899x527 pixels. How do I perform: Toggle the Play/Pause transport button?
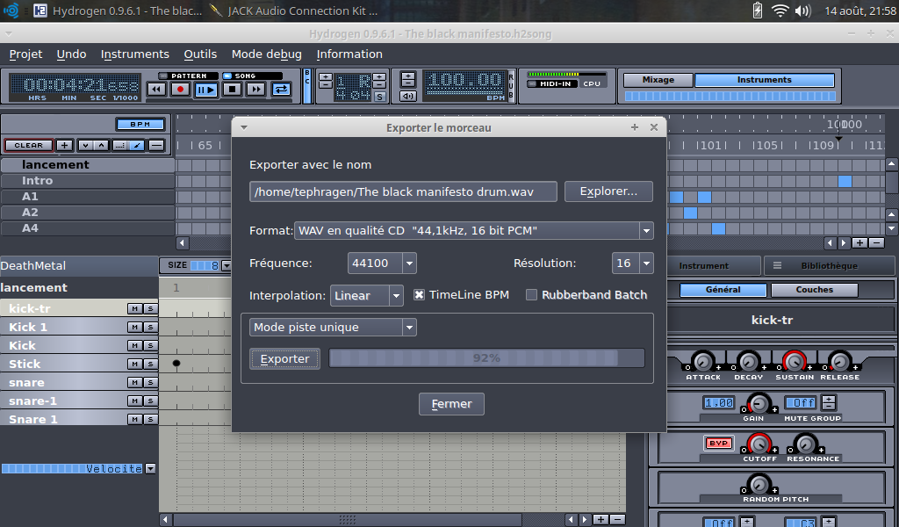coord(205,90)
